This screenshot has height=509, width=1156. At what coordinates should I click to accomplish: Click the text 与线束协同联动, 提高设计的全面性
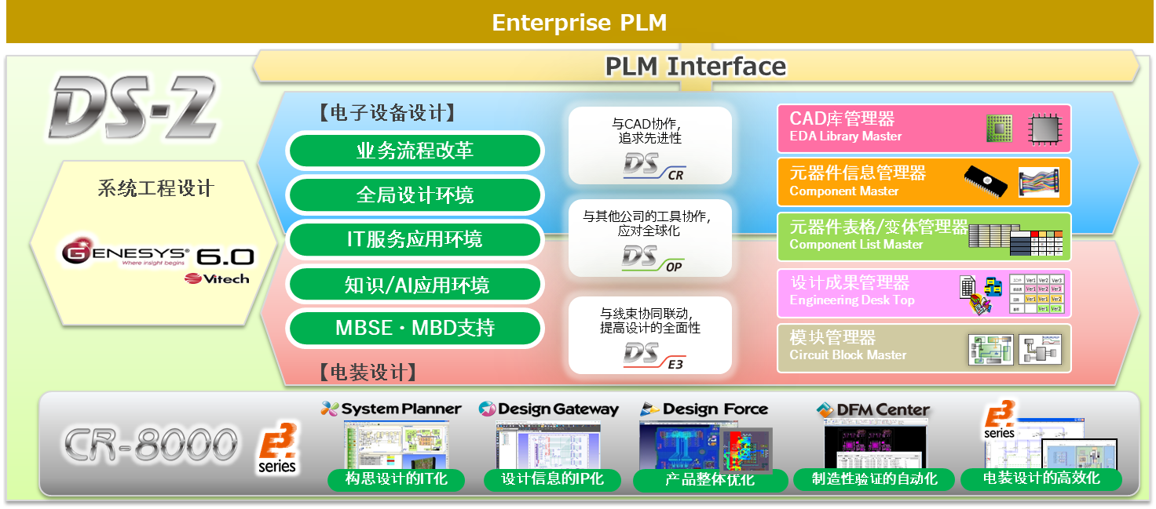pyautogui.click(x=650, y=321)
